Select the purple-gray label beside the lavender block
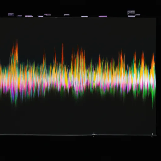161x161 pixels. tap(47, 14)
